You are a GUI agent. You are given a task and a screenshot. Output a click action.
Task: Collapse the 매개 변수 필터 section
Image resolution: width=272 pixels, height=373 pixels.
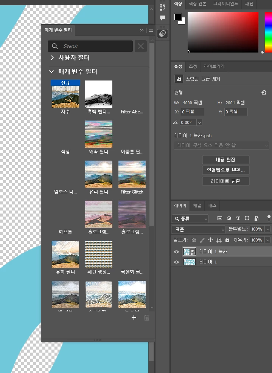[51, 71]
